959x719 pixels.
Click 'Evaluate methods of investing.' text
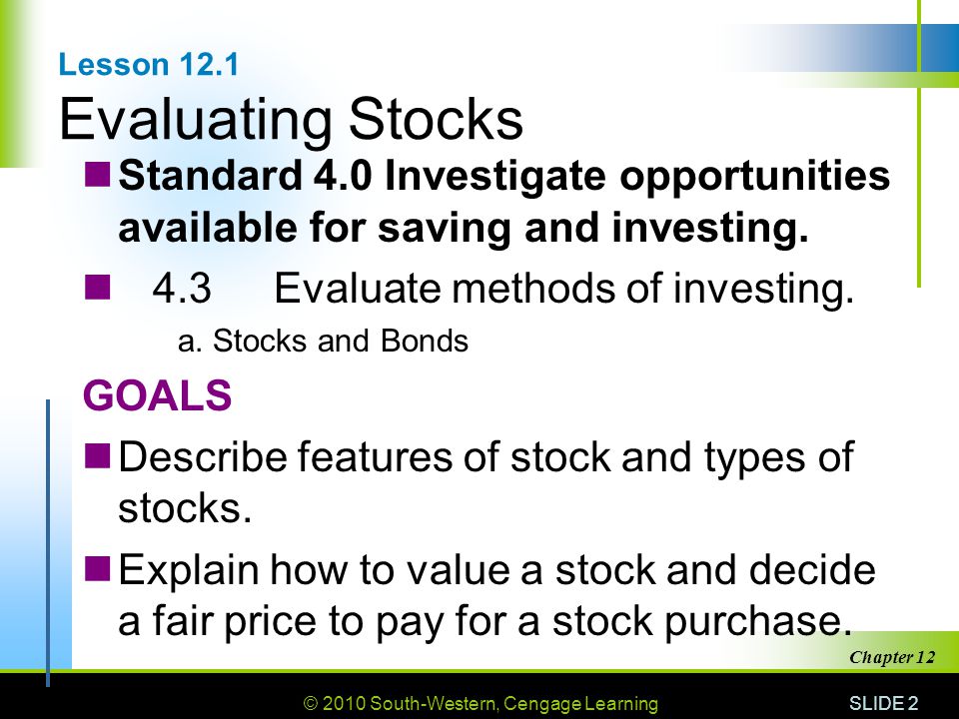563,288
